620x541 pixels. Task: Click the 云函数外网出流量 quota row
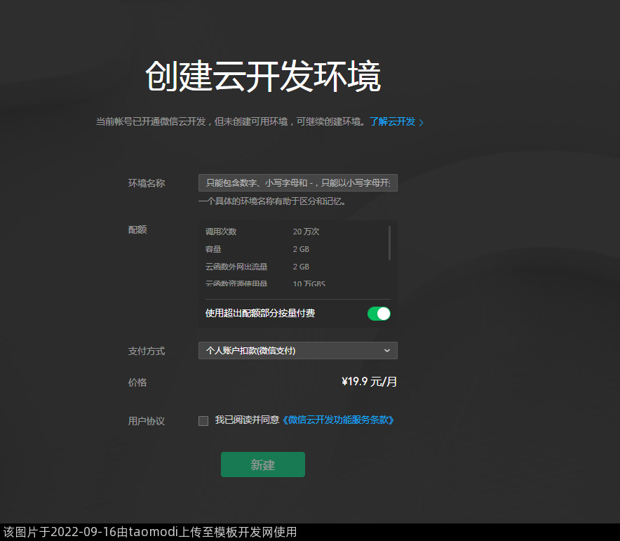295,267
